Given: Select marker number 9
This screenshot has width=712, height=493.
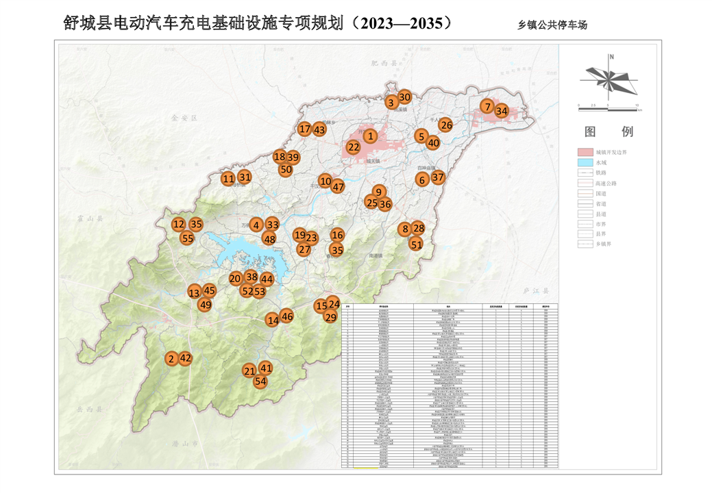Looking at the screenshot, I should pos(379,192).
